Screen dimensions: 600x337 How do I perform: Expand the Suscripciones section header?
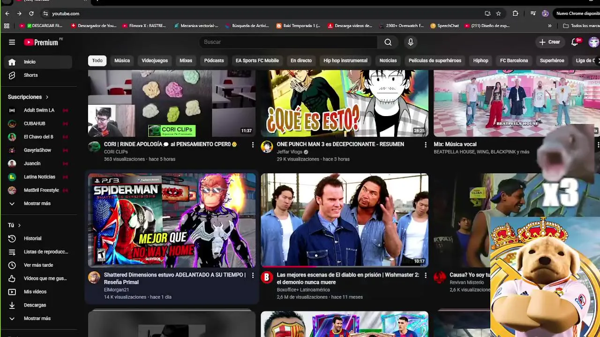pyautogui.click(x=28, y=97)
